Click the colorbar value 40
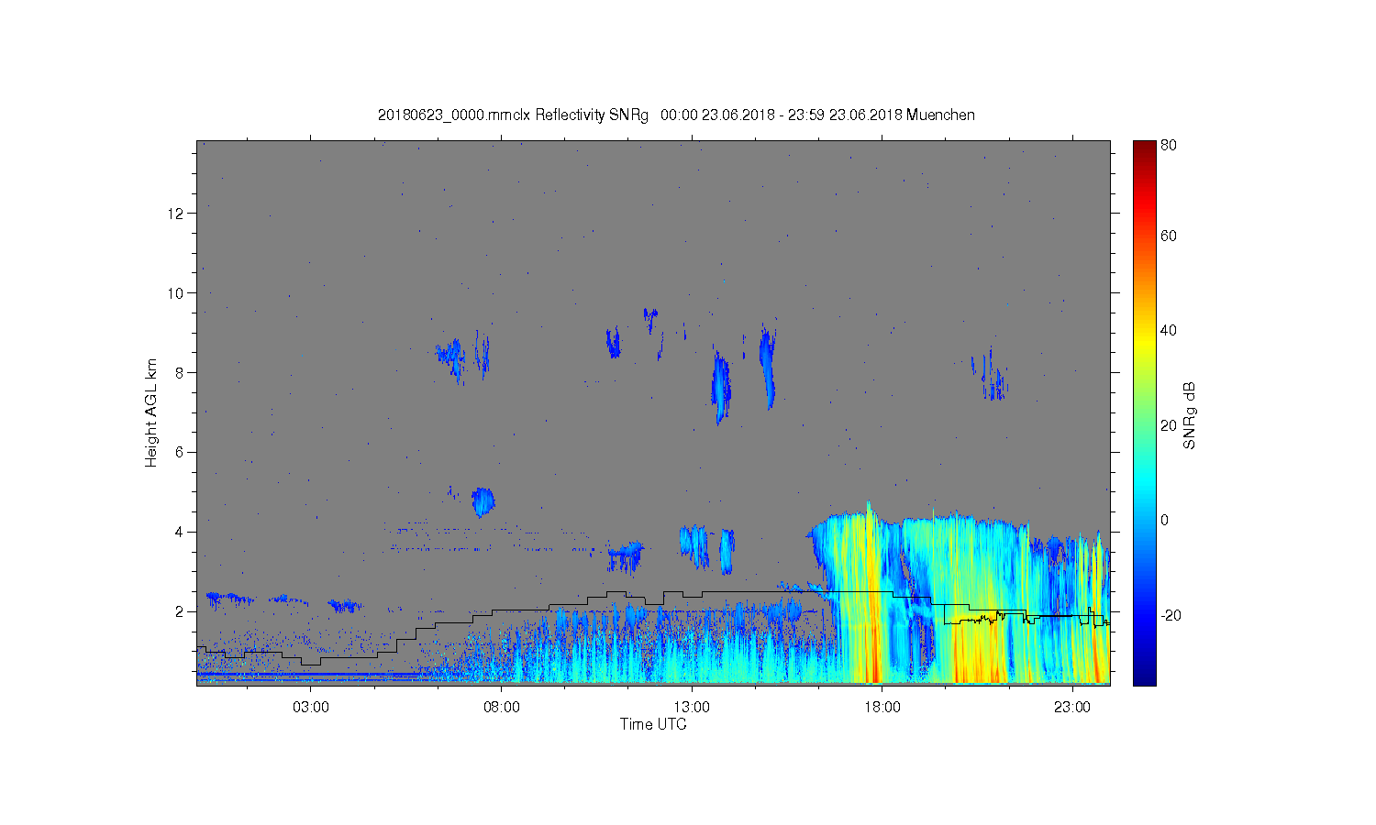This screenshot has width=1376, height=825. (x=1169, y=330)
